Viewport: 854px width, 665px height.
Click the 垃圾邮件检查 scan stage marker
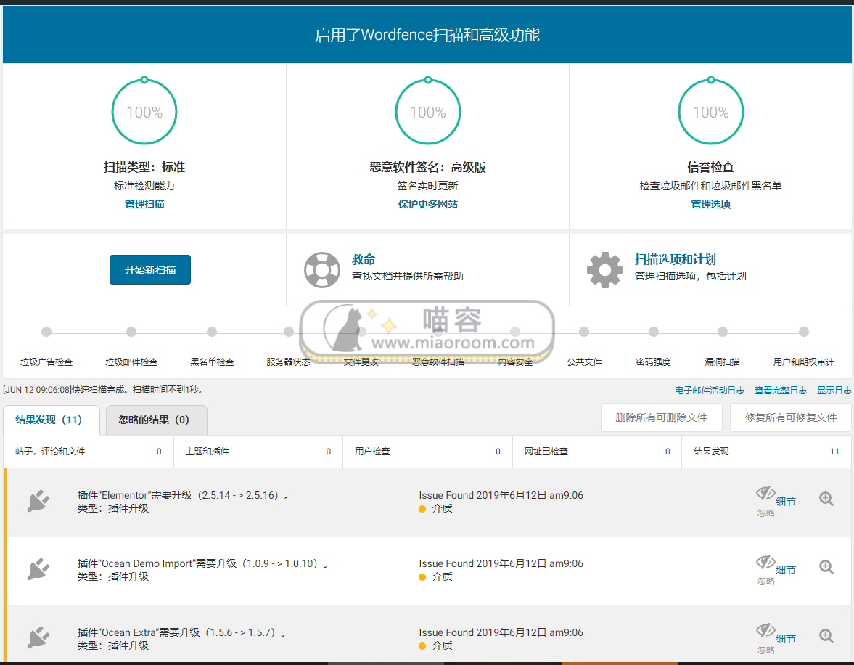[x=131, y=331]
